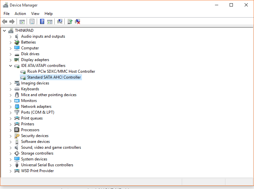This screenshot has width=254, height=189.
Task: Click the Display adapters icon
Action: click(x=17, y=60)
